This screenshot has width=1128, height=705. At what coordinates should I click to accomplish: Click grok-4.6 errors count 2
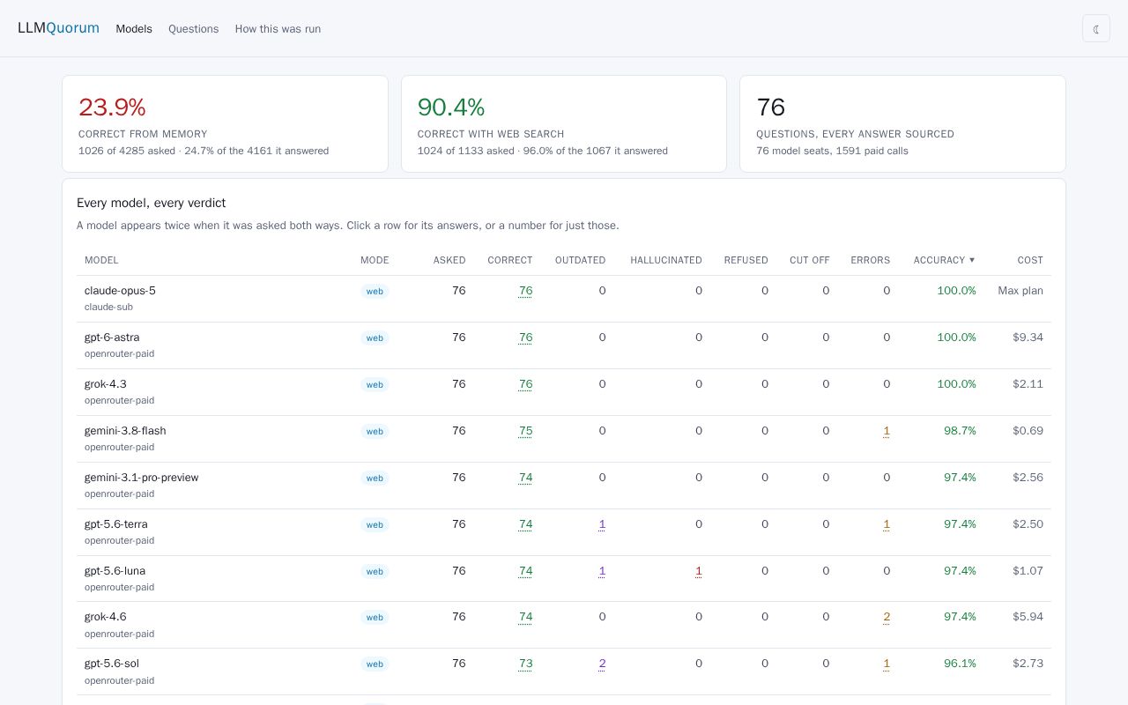(x=887, y=617)
